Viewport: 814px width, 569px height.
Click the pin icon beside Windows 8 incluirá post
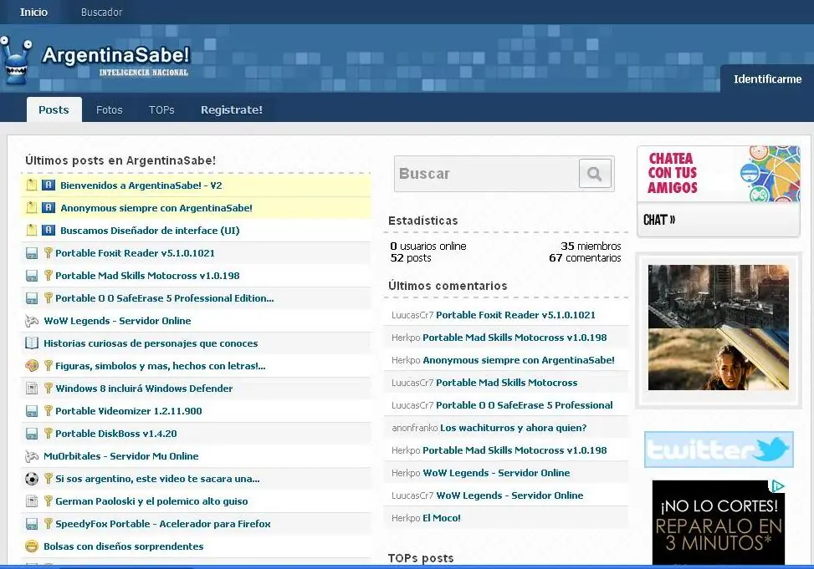49,388
